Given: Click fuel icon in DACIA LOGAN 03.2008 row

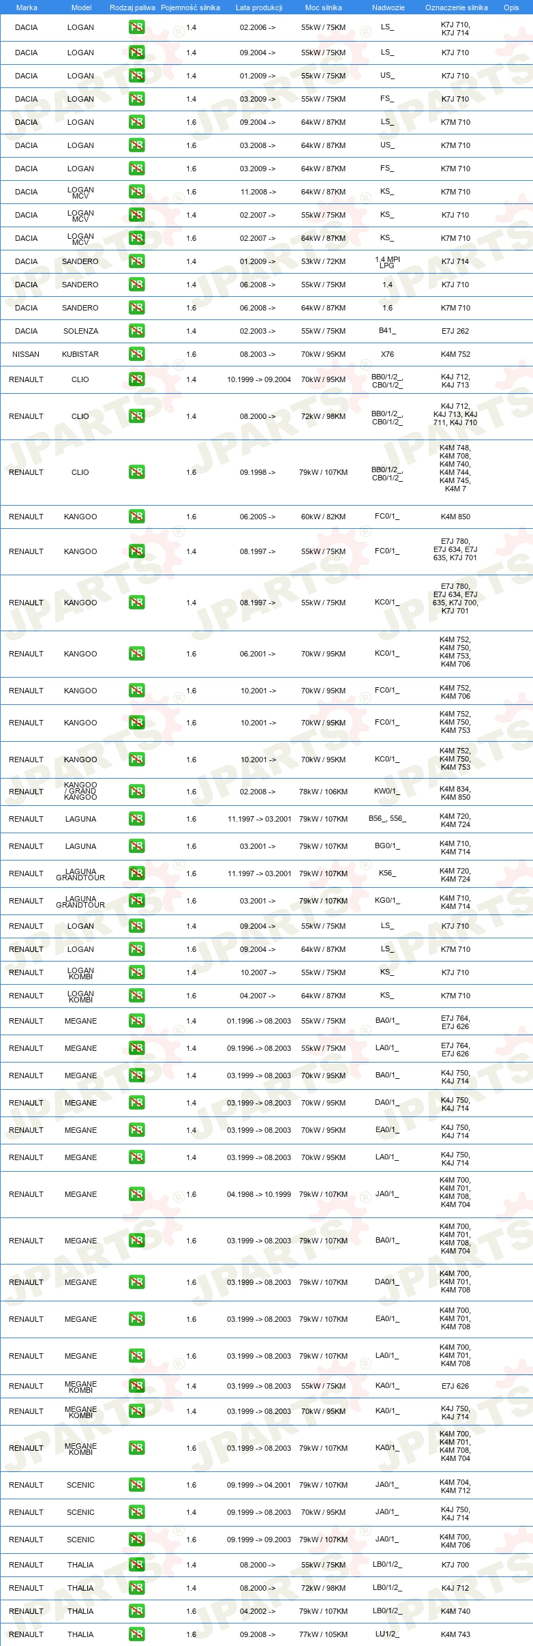Looking at the screenshot, I should pos(136,145).
